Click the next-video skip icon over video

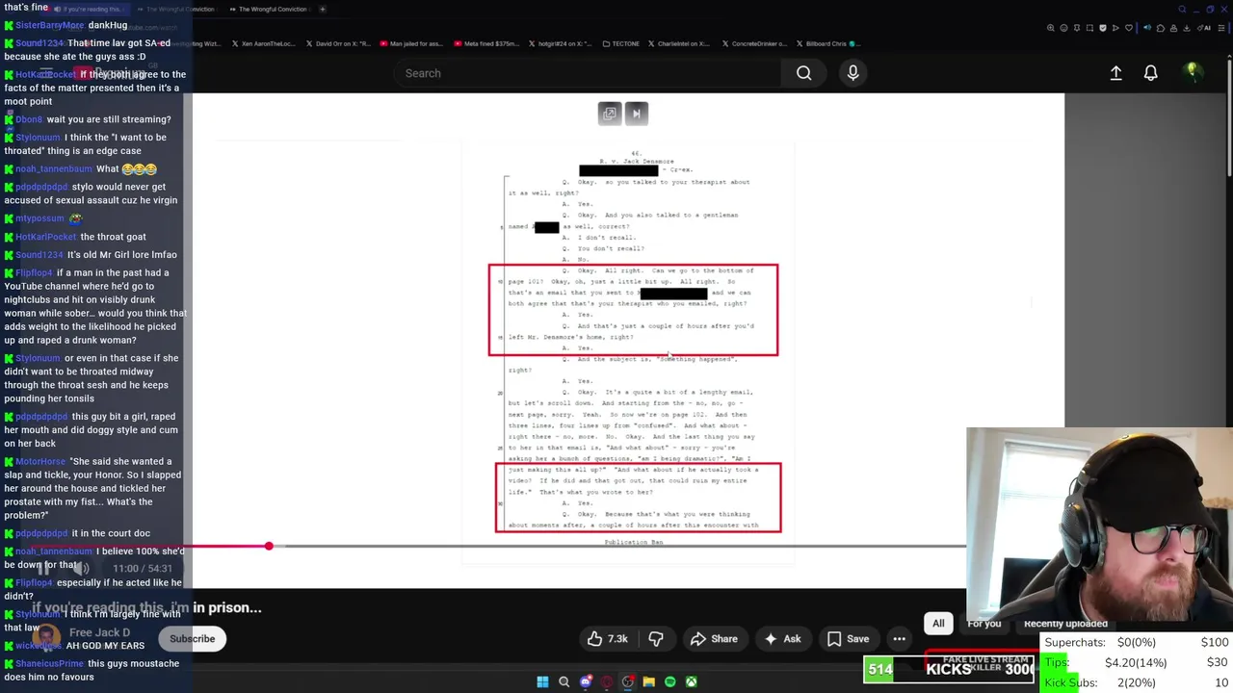636,114
